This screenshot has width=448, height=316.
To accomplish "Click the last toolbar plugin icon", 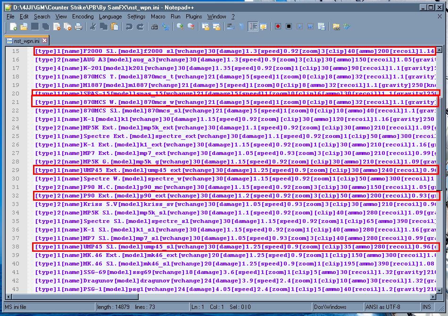I will pos(347,26).
